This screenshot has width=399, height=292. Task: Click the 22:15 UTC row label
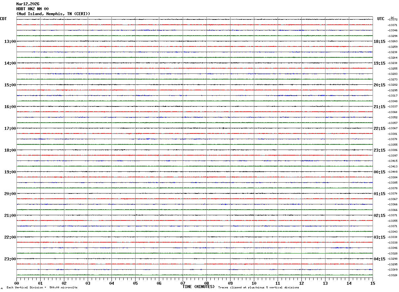point(379,129)
